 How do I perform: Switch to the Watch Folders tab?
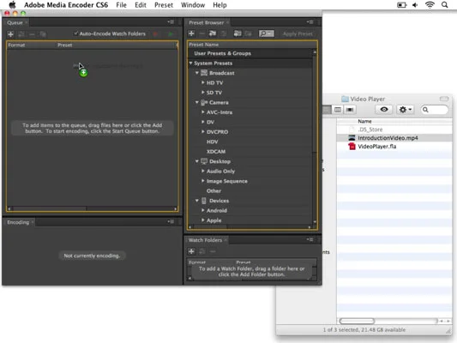pyautogui.click(x=205, y=240)
